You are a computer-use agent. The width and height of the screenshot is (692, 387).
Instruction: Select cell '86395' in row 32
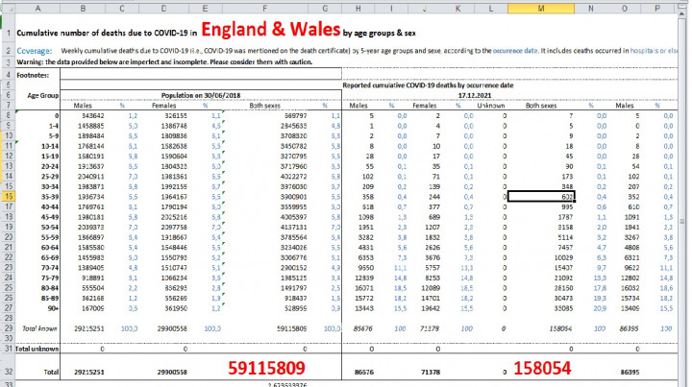tap(624, 372)
